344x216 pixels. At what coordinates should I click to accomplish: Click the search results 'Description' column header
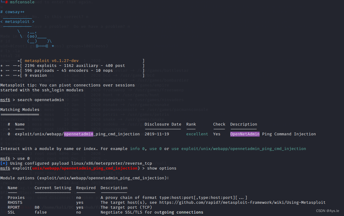coord(243,124)
